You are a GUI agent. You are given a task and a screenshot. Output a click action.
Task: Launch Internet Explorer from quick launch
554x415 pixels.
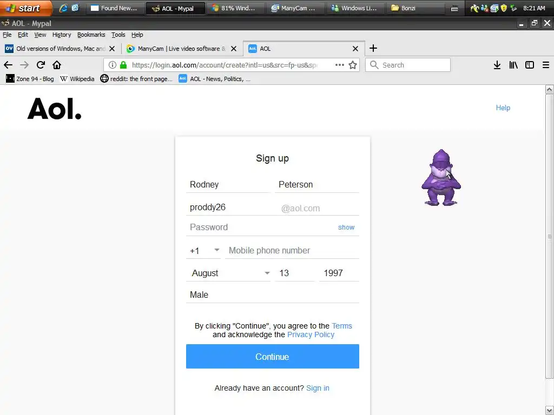point(63,8)
